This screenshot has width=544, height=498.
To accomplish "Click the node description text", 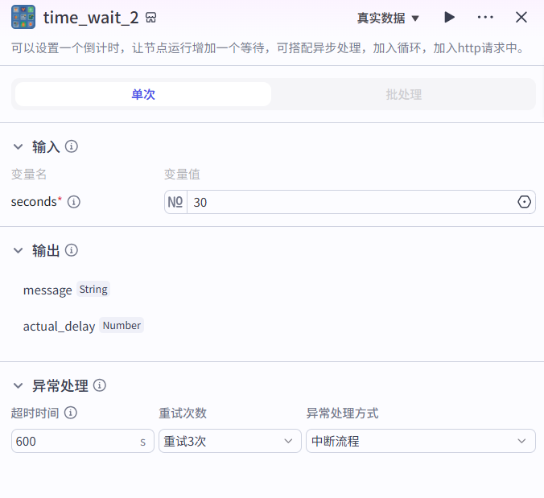I will click(268, 47).
